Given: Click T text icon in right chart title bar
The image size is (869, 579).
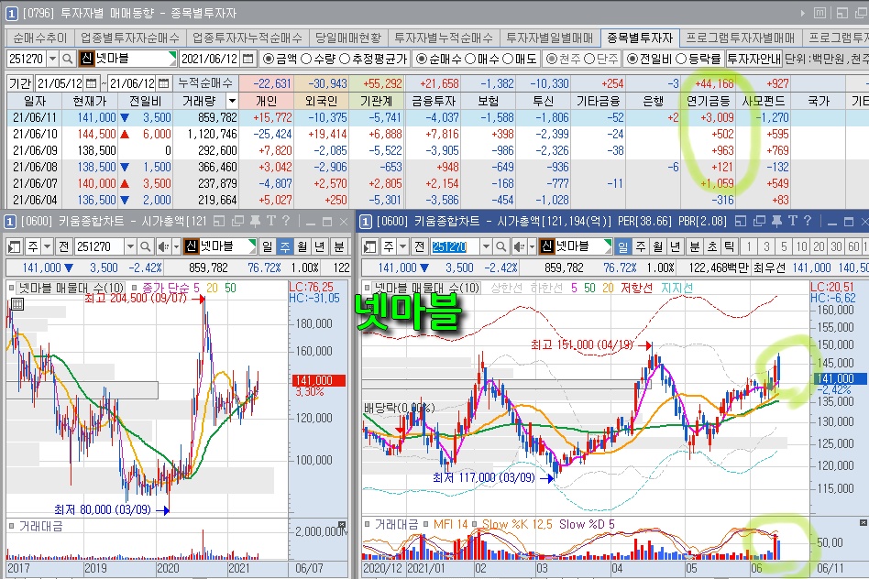Looking at the screenshot, I should (x=793, y=221).
